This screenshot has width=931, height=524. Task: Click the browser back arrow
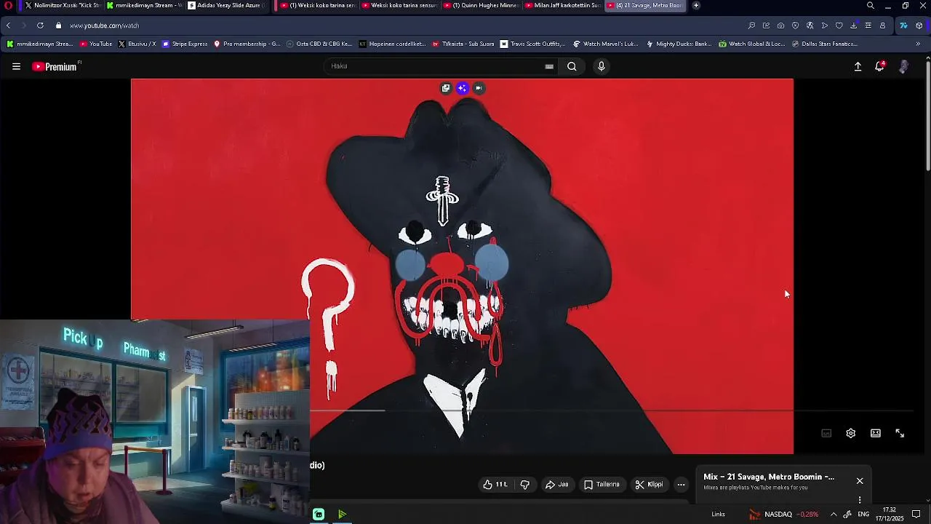coord(8,25)
